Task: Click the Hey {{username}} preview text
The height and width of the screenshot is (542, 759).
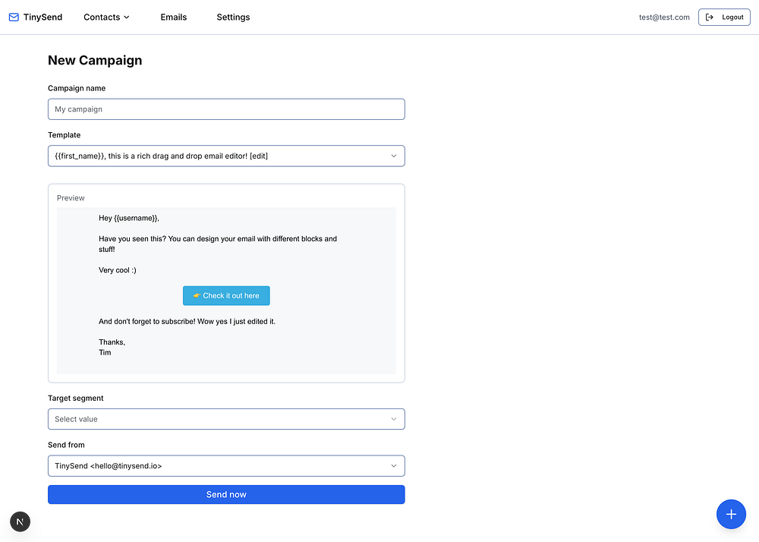Action: pos(129,219)
